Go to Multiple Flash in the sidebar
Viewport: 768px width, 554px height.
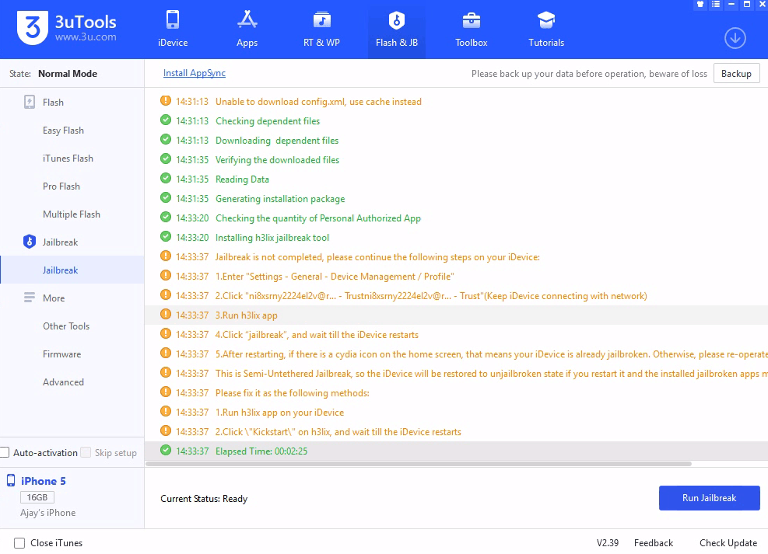[72, 214]
